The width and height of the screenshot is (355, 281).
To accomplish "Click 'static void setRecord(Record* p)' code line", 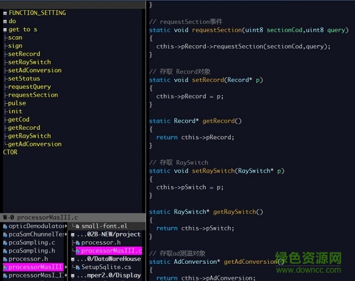I will (206, 80).
